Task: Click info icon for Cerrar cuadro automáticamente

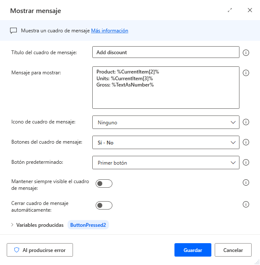Action: [246, 204]
